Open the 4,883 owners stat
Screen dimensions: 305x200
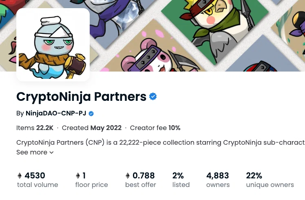tap(218, 180)
